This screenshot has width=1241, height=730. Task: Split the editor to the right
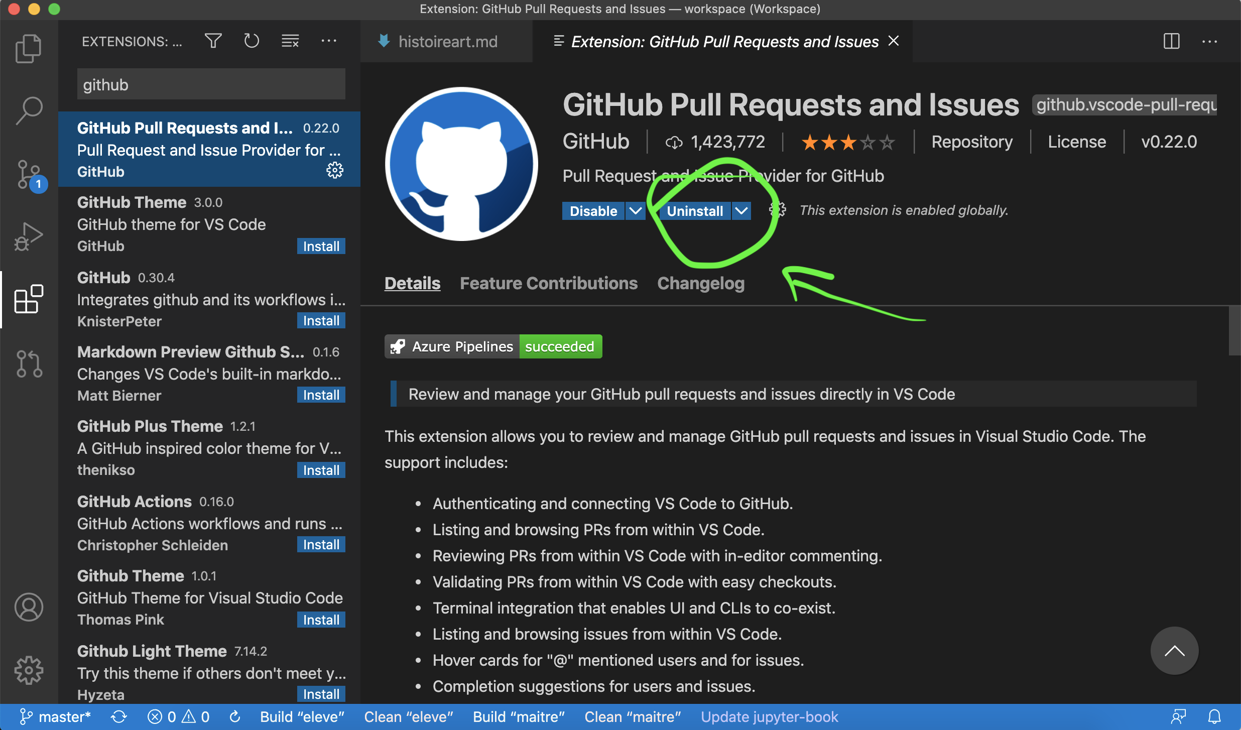1171,41
